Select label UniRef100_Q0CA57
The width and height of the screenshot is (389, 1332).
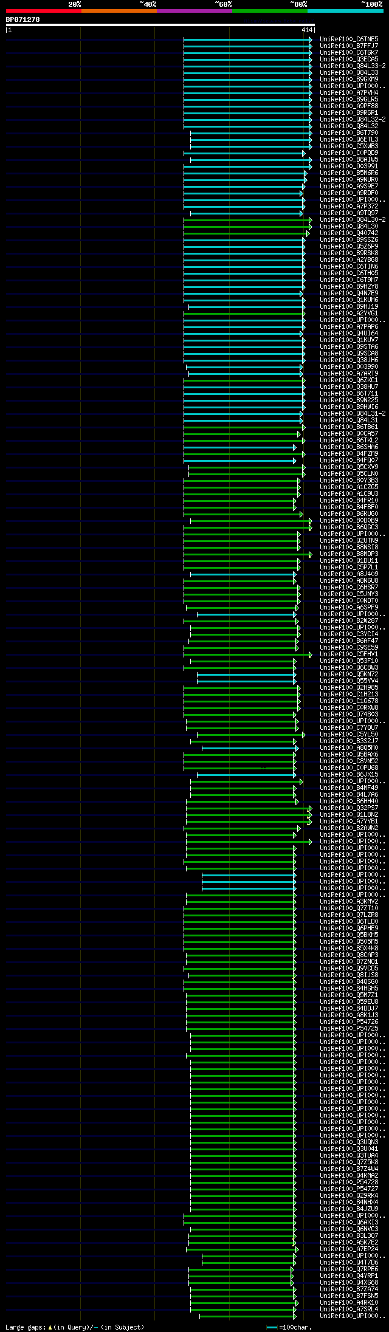[x=349, y=433]
